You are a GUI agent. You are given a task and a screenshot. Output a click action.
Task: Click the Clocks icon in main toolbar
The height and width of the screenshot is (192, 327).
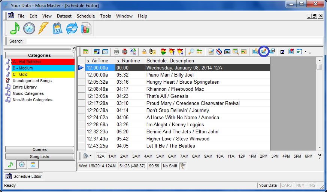(x=29, y=28)
